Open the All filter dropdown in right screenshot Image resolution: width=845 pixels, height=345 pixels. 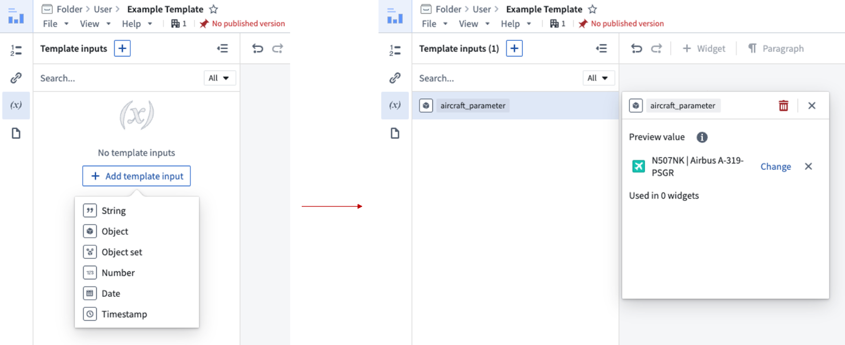(598, 78)
